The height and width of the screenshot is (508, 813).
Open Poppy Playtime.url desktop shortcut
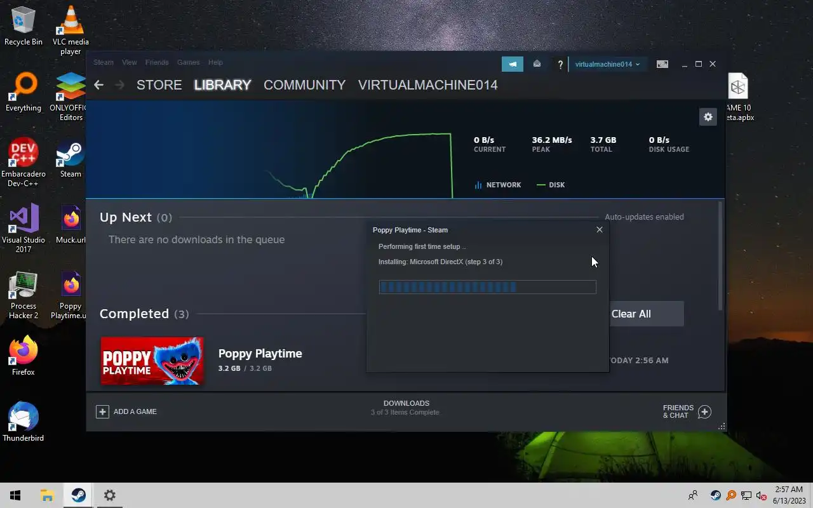pyautogui.click(x=69, y=295)
